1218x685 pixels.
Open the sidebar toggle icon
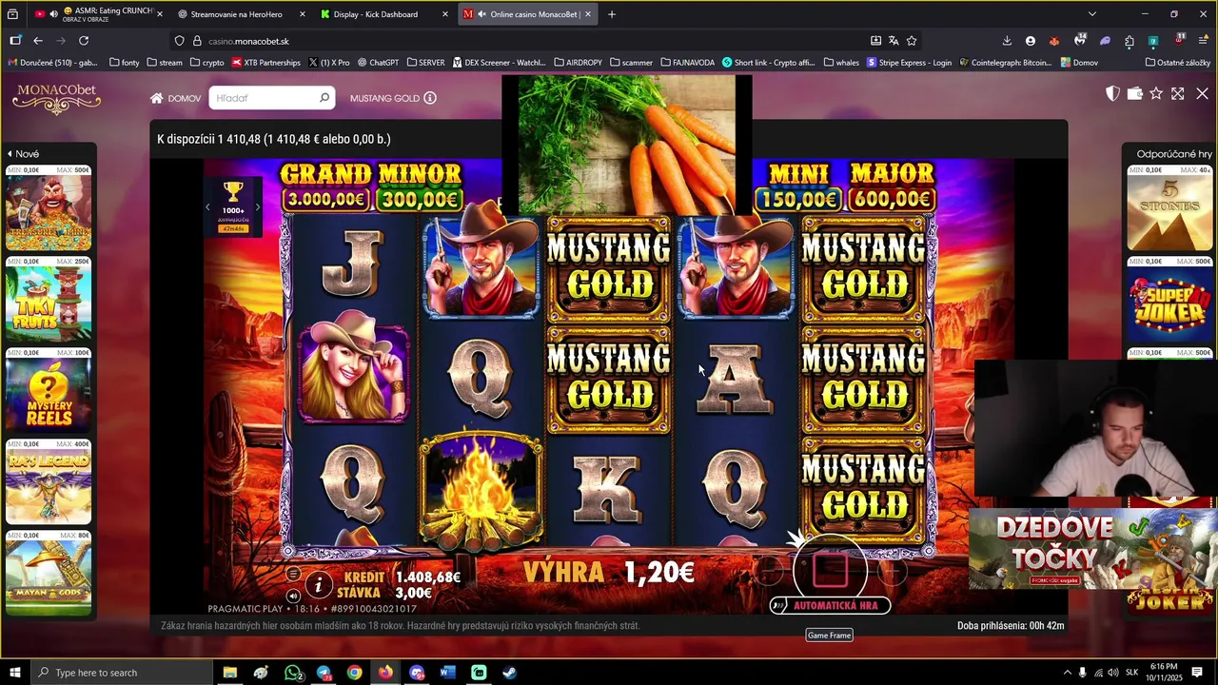[15, 41]
